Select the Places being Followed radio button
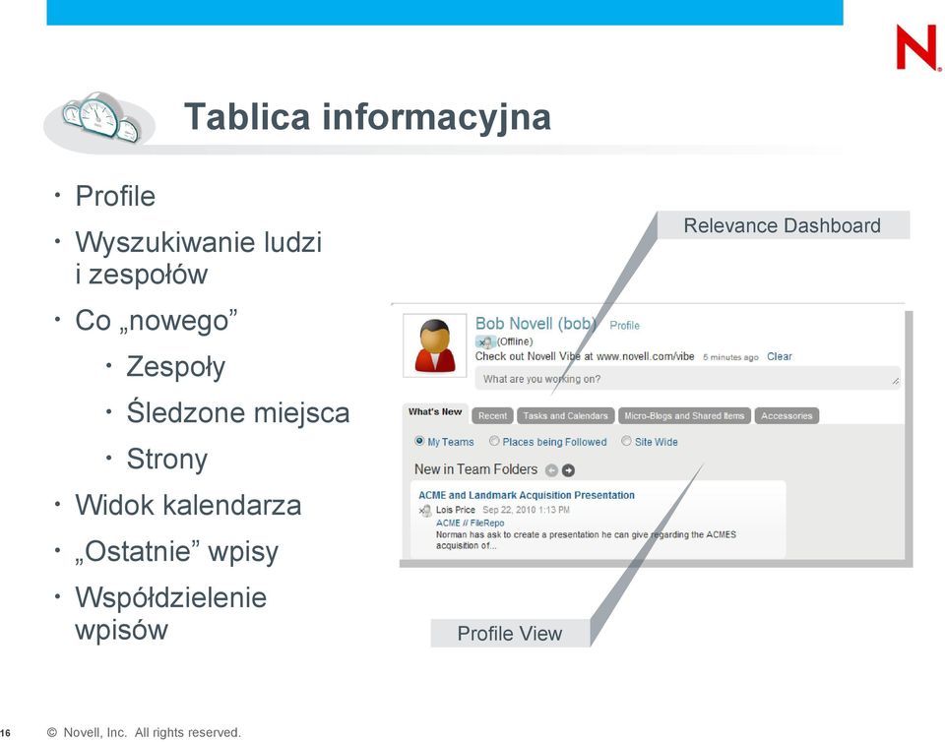945x742 pixels. pos(494,441)
